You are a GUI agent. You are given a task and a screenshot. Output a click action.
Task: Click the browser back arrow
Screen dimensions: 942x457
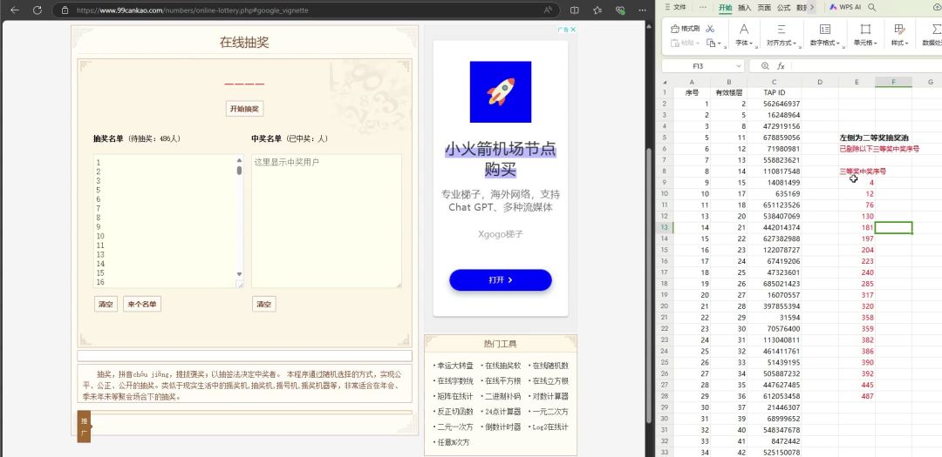click(x=13, y=10)
